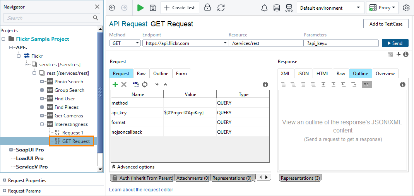Click the Send button
This screenshot has height=196, width=414.
[x=395, y=43]
